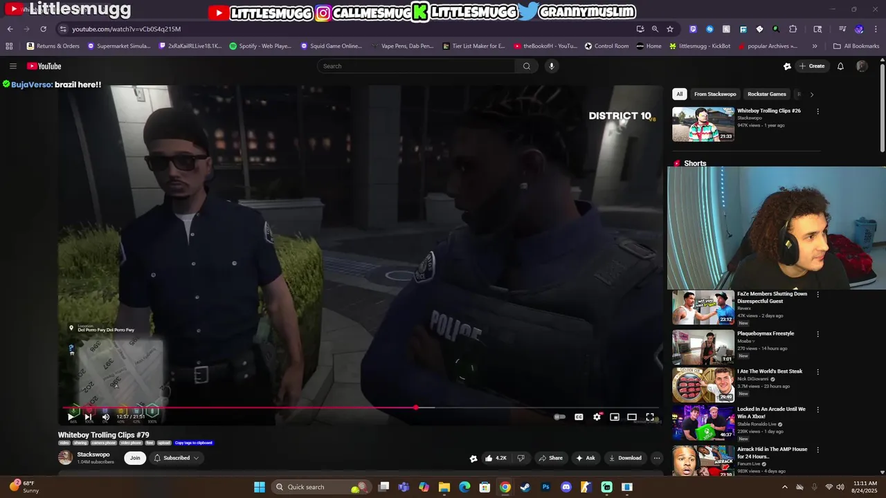Open the Chrome apps grid icon
This screenshot has height=498, width=886.
click(x=9, y=46)
